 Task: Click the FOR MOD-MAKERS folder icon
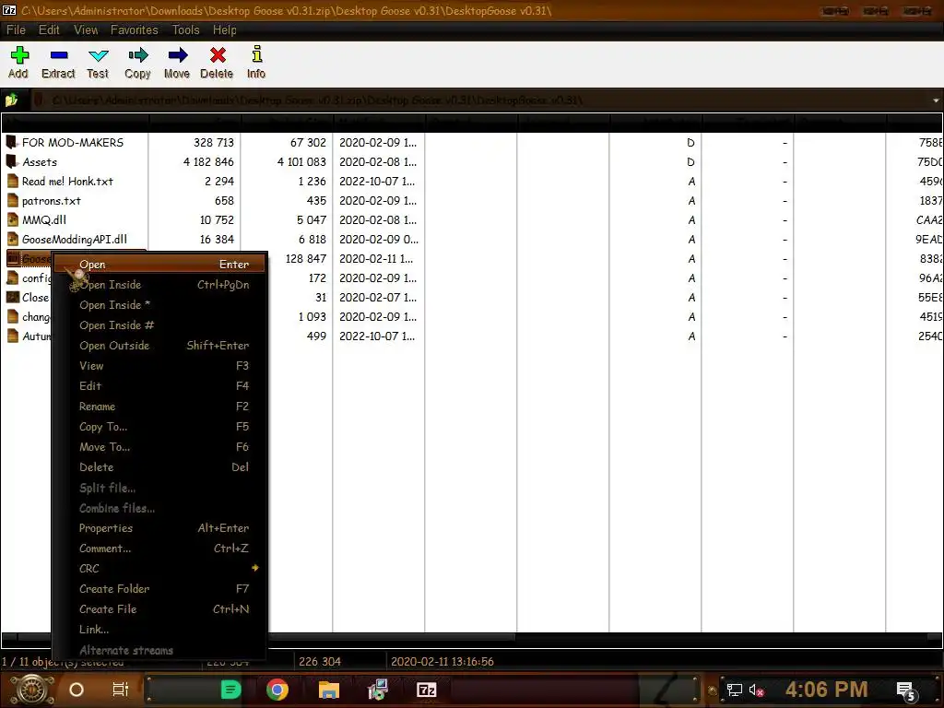click(11, 142)
